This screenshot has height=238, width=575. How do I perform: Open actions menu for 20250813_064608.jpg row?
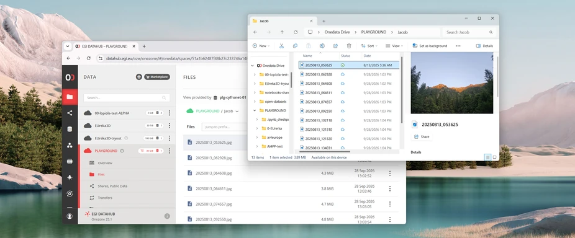(390, 173)
